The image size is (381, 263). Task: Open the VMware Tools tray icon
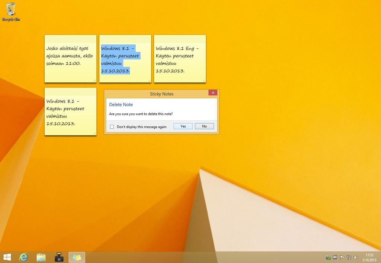pyautogui.click(x=335, y=257)
